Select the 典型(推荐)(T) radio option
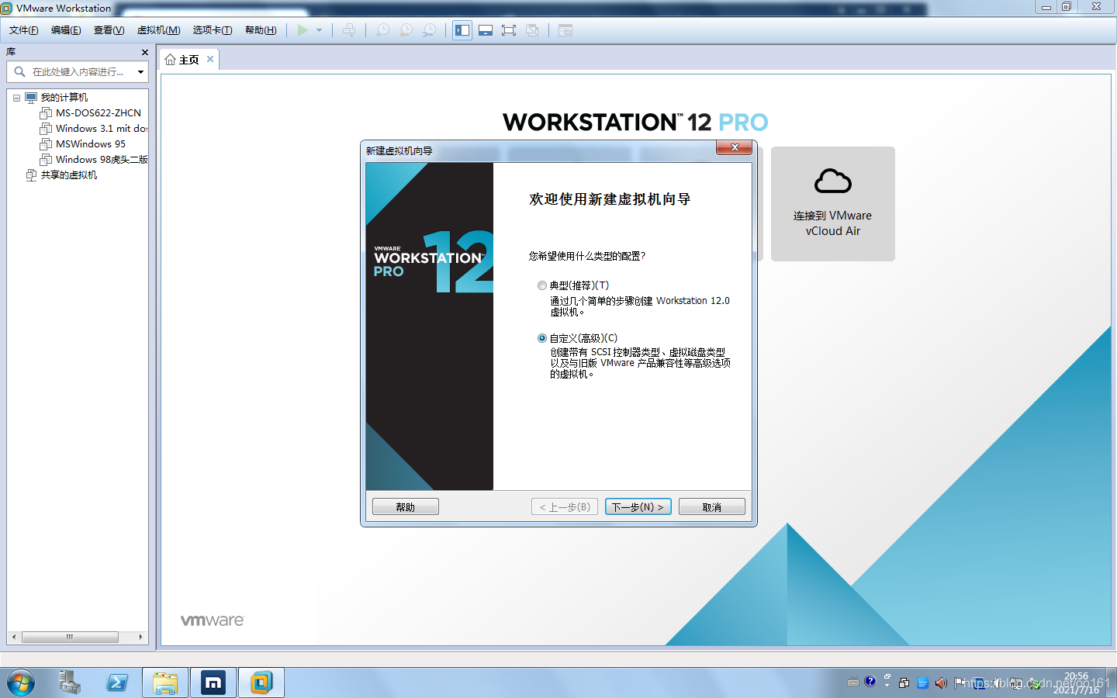Image resolution: width=1117 pixels, height=698 pixels. (x=542, y=285)
